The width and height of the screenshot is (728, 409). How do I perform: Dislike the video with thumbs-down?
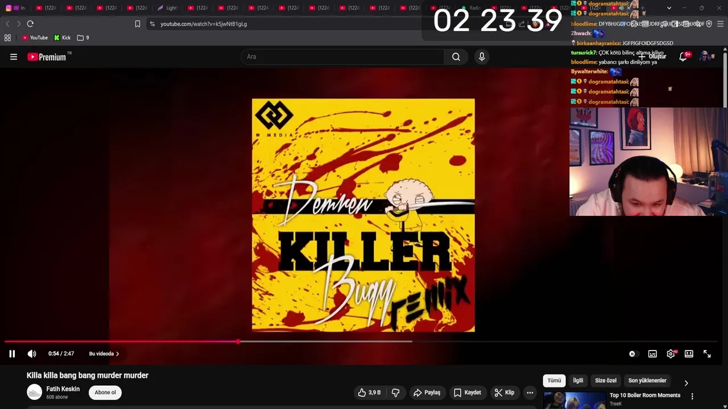tap(395, 393)
